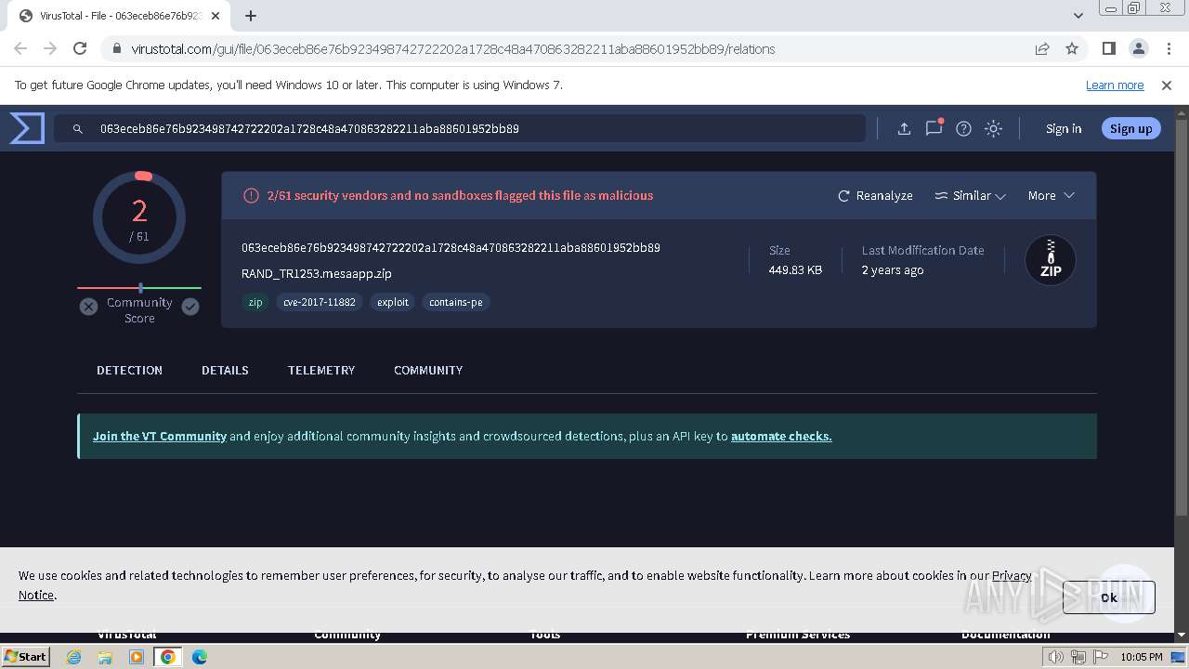Switch to the TELEMETRY tab
Viewport: 1189px width, 669px height.
(x=321, y=370)
